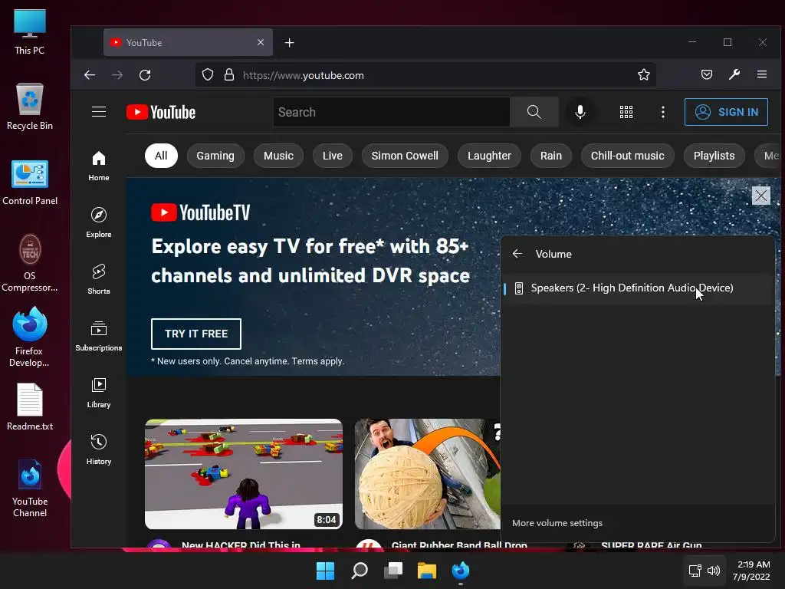785x589 pixels.
Task: Bookmark this page with the star icon
Action: 644,75
